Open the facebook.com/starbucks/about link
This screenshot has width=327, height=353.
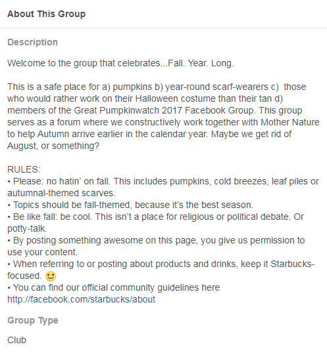81,299
